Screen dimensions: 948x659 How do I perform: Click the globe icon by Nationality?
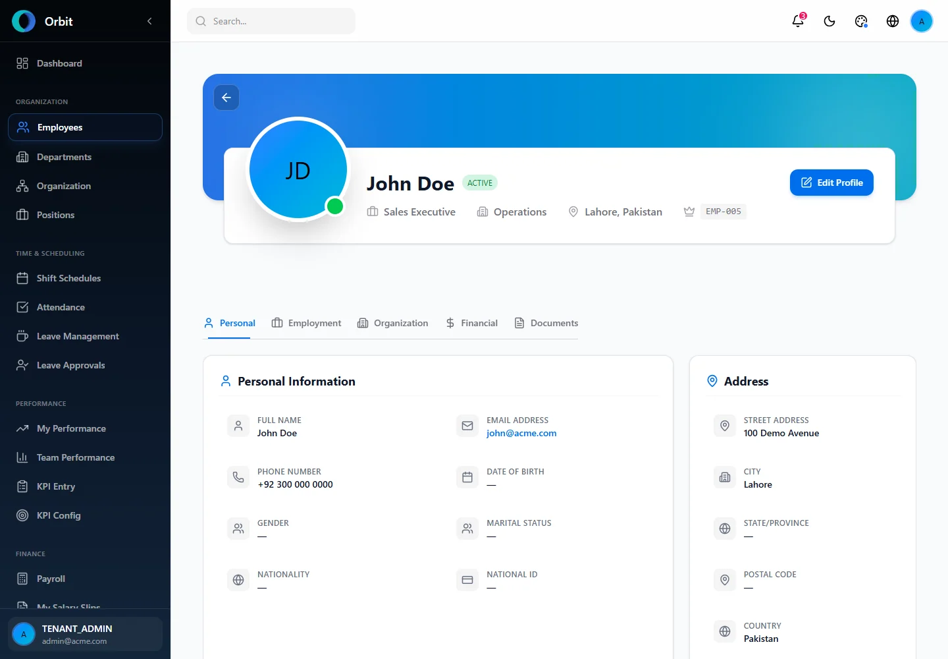tap(238, 580)
